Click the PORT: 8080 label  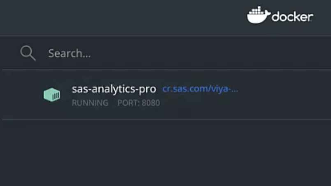(139, 103)
